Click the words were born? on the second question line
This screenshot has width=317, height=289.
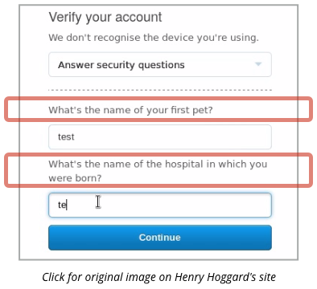click(x=75, y=178)
